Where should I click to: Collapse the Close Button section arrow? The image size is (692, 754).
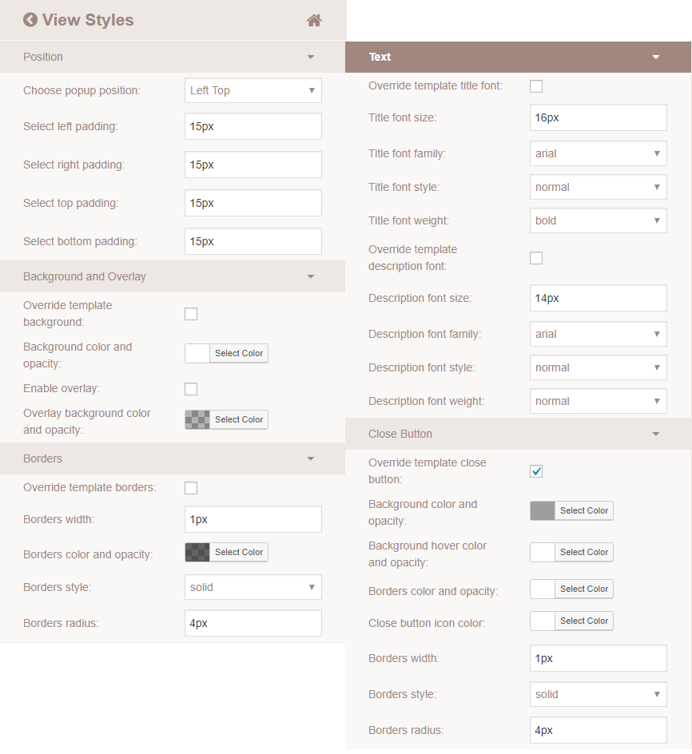[x=656, y=434]
